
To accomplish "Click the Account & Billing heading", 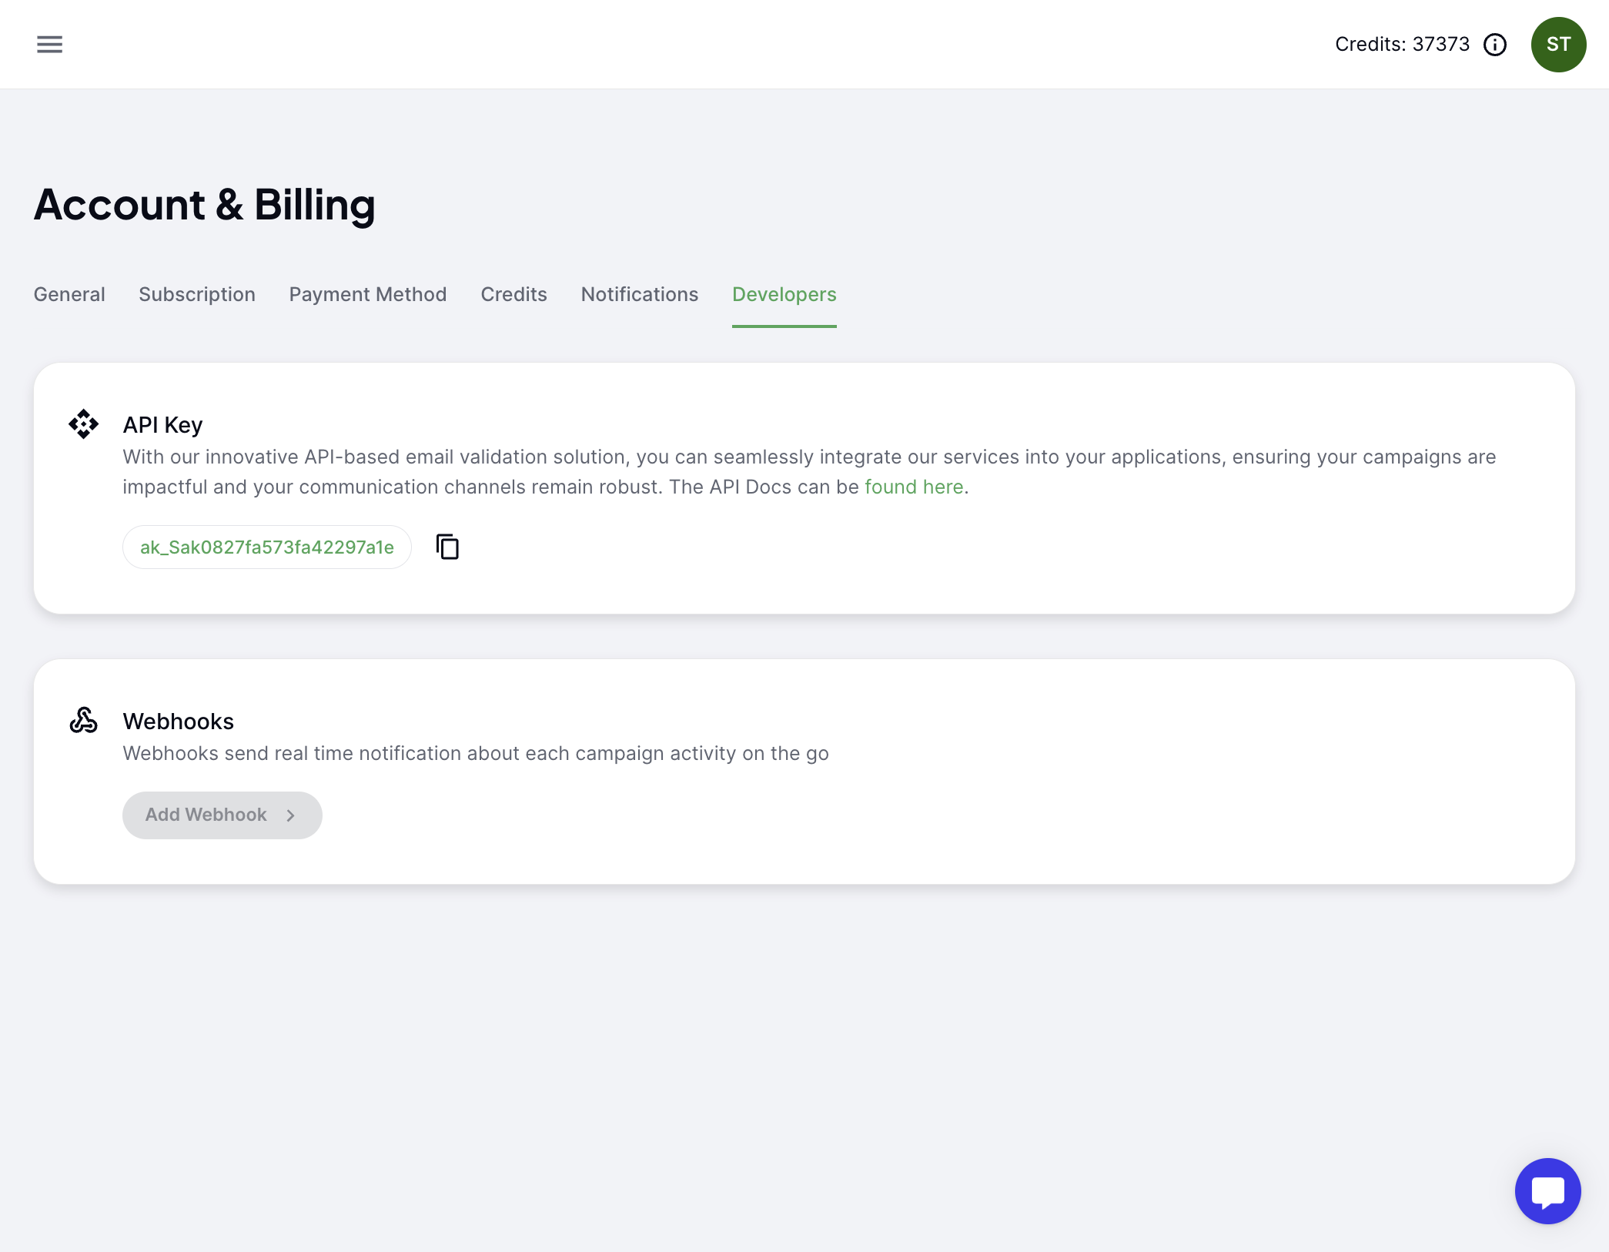I will (204, 205).
